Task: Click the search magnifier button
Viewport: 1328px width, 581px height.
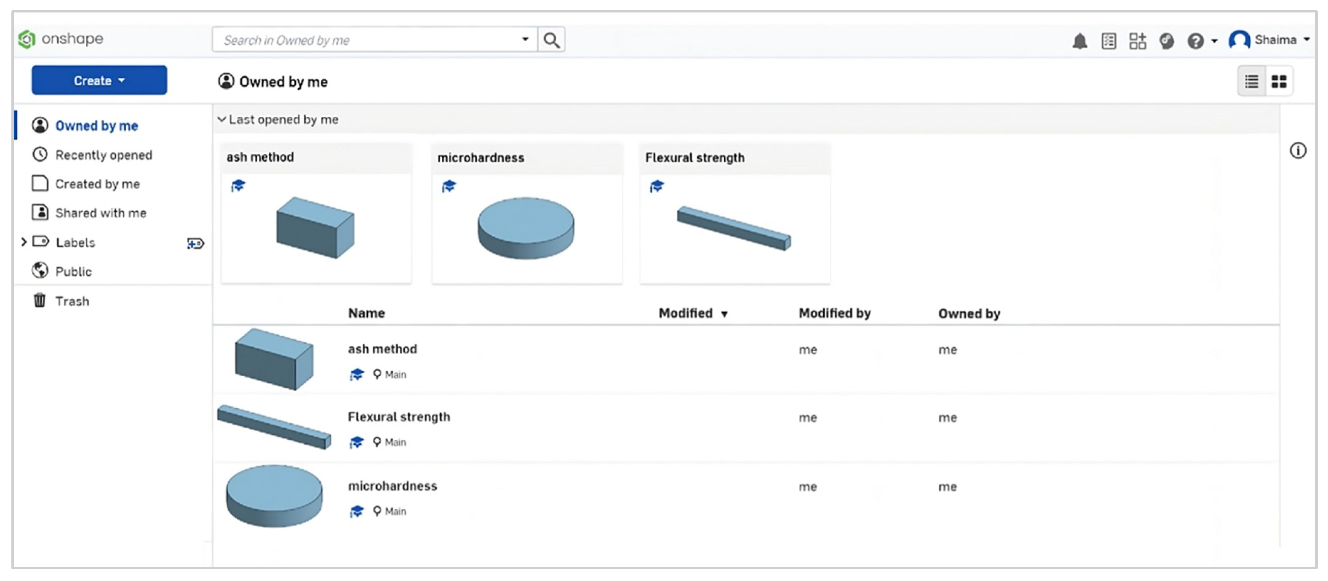Action: click(x=551, y=40)
